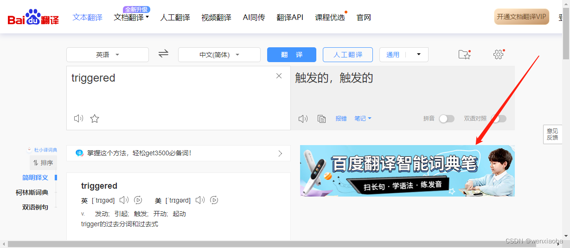
Task: Click British pronunciation follow-read circle icon
Action: 138,200
